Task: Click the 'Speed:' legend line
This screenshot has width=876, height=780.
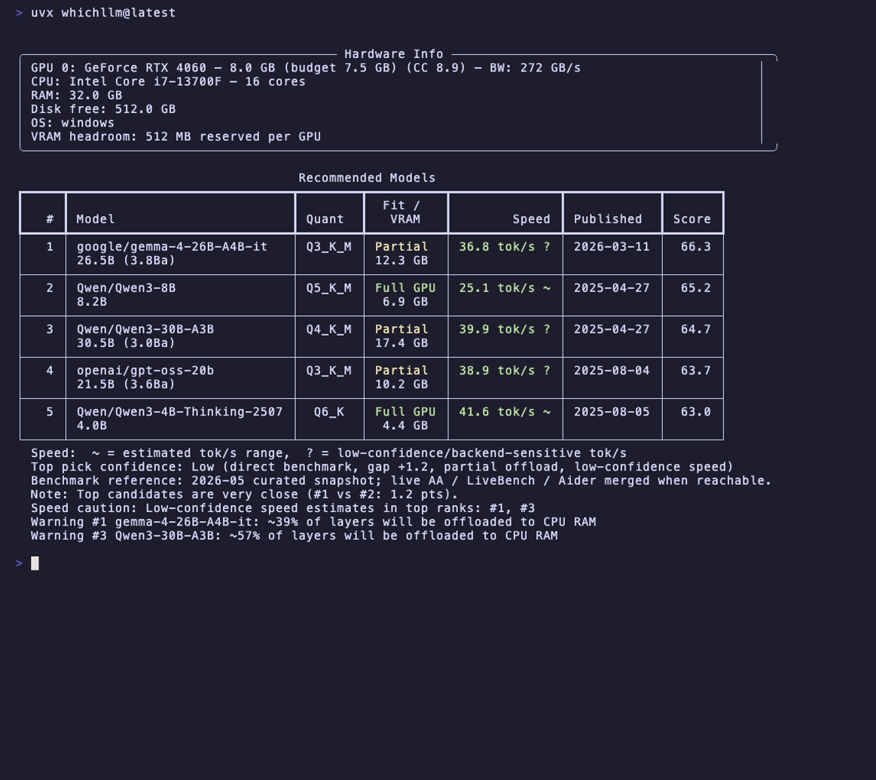Action: click(x=328, y=453)
